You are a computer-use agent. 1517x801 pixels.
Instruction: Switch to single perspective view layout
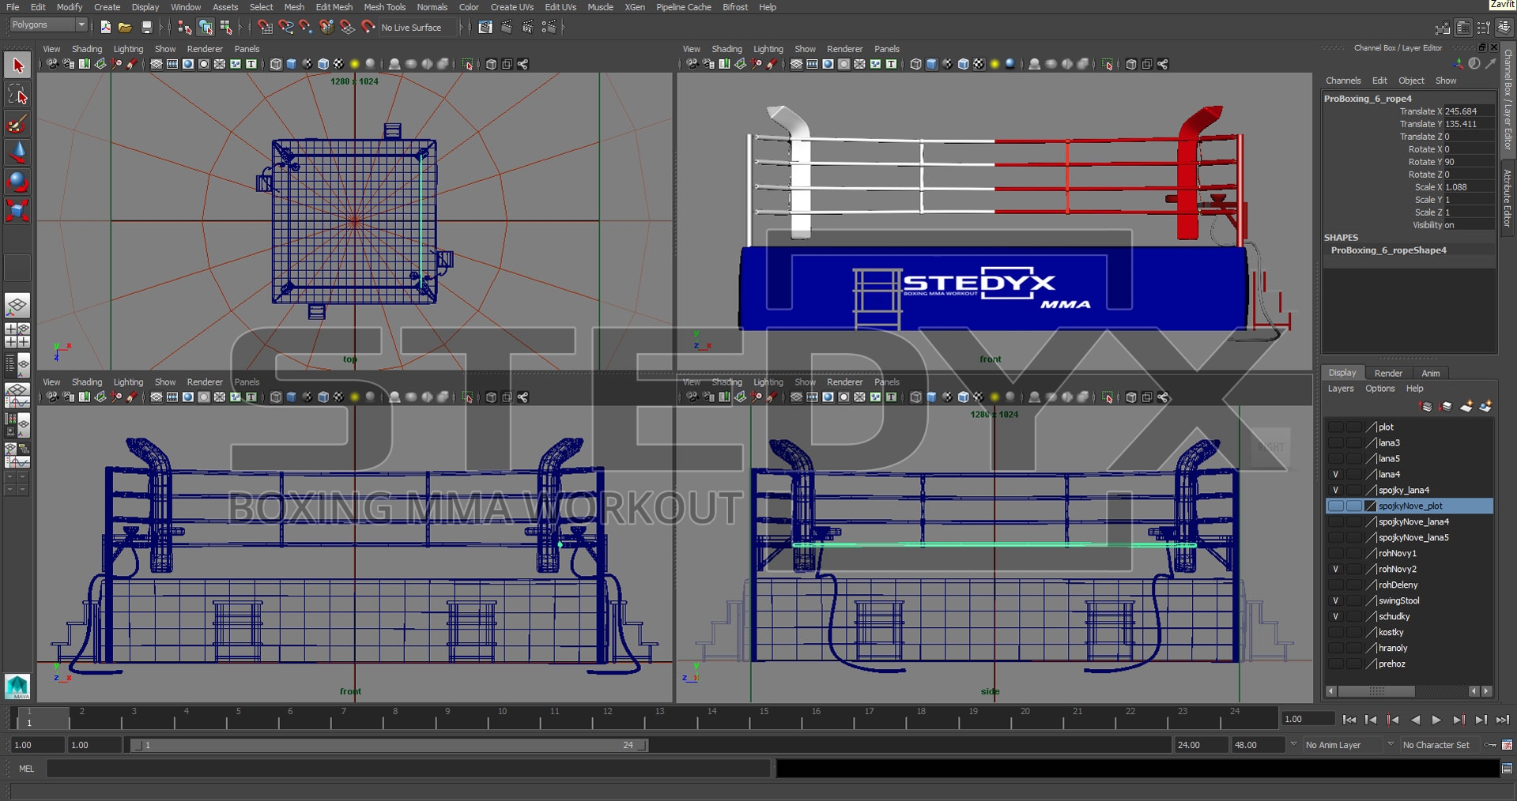(x=17, y=306)
